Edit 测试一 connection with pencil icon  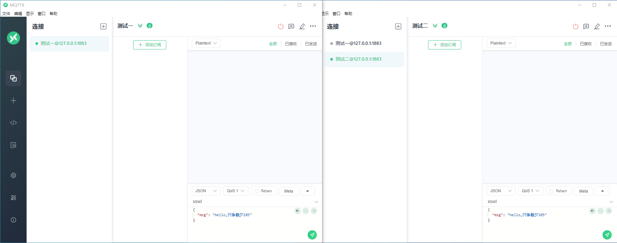tap(302, 27)
